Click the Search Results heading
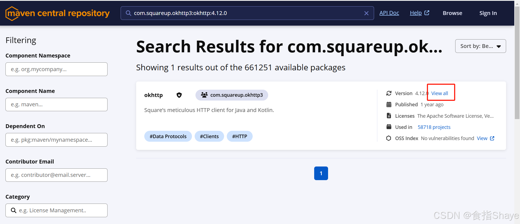This screenshot has width=520, height=224. pyautogui.click(x=289, y=47)
